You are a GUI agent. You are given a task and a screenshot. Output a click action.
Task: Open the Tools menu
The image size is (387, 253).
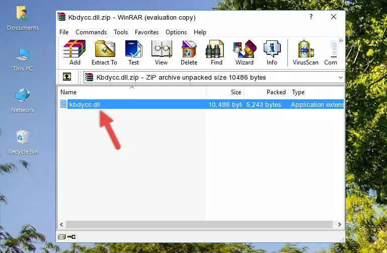coord(121,32)
